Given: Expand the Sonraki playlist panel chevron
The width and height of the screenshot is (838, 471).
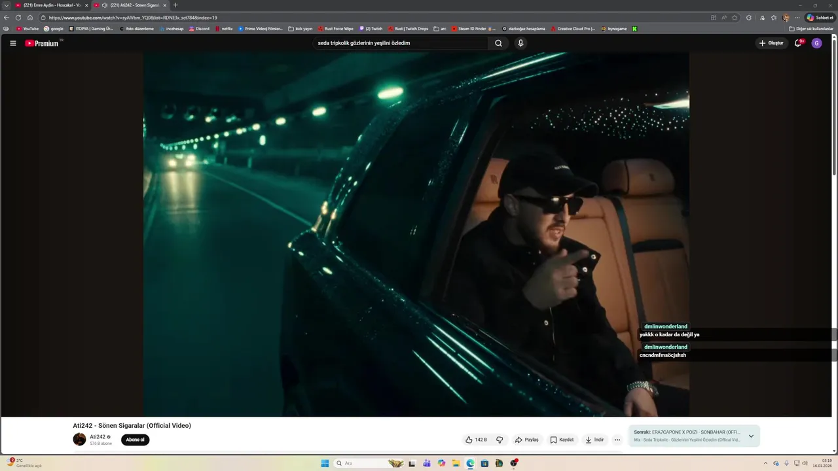Looking at the screenshot, I should (751, 436).
